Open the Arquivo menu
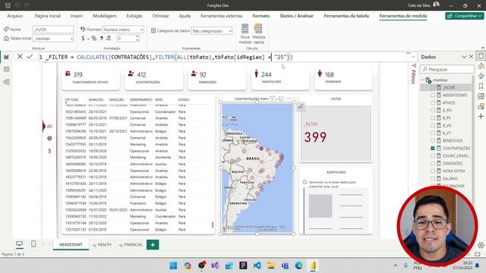 pyautogui.click(x=14, y=16)
